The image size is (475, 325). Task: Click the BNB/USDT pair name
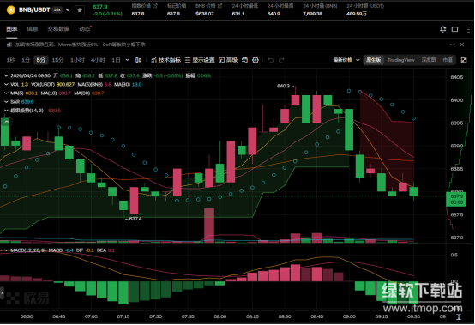point(34,10)
